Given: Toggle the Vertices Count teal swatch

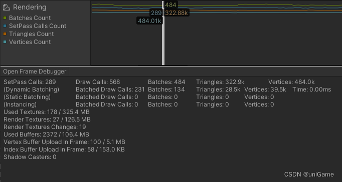Looking at the screenshot, I should 5,41.
